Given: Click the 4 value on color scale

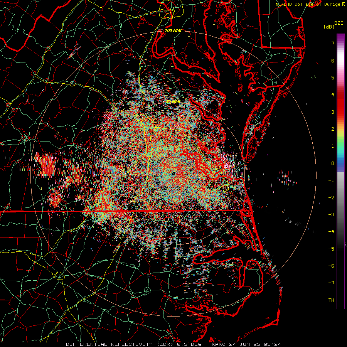Looking at the screenshot, I should coord(333,95).
